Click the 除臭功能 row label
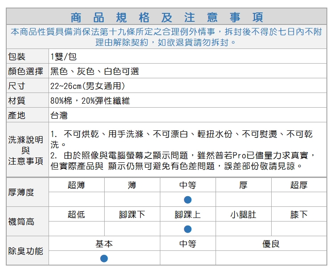The width and height of the screenshot is (334, 274). 25,251
